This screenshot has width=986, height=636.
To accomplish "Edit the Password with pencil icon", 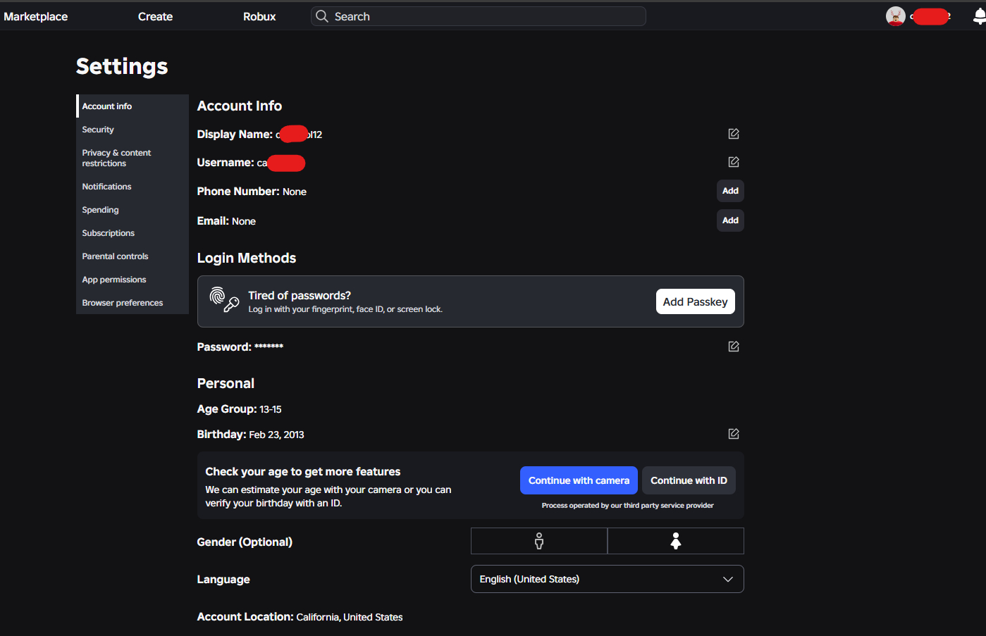I will [734, 347].
